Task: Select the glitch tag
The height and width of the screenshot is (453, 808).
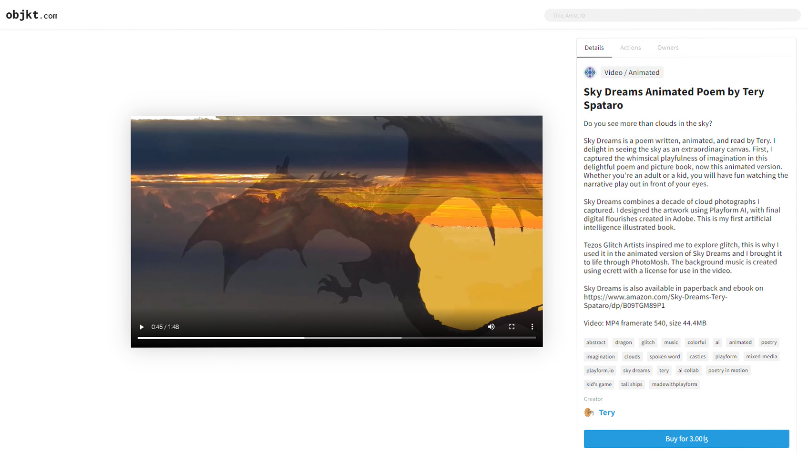Action: click(648, 342)
